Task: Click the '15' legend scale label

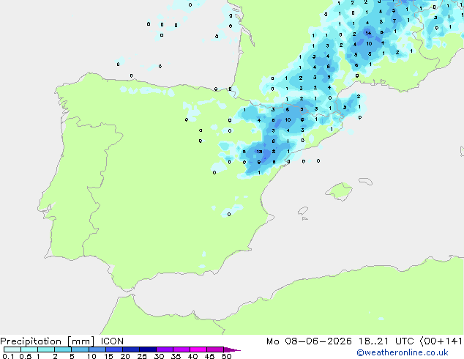Action: 108,356
